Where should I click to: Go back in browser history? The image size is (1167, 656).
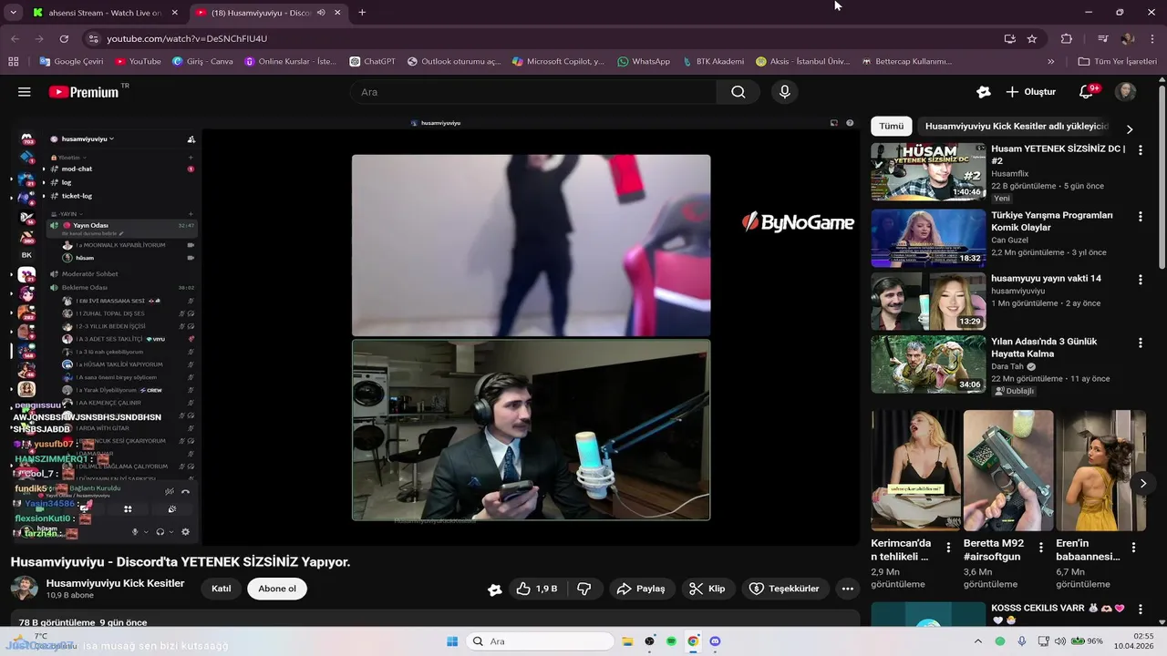point(15,39)
